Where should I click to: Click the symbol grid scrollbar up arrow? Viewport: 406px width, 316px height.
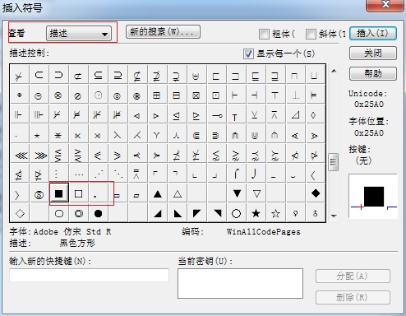(334, 72)
